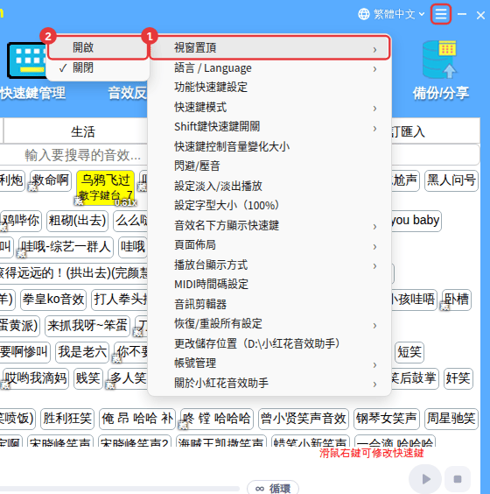The height and width of the screenshot is (494, 490).
Task: Play the 乌鸦飞过 yellow sound button
Action: click(x=105, y=187)
